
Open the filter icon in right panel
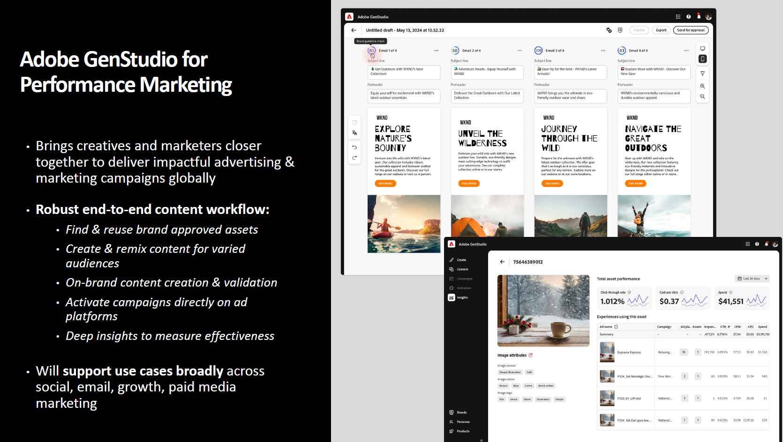tap(702, 73)
